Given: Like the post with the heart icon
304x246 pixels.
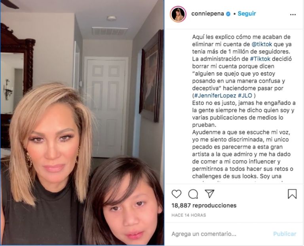Looking at the screenshot, I should [x=177, y=194].
